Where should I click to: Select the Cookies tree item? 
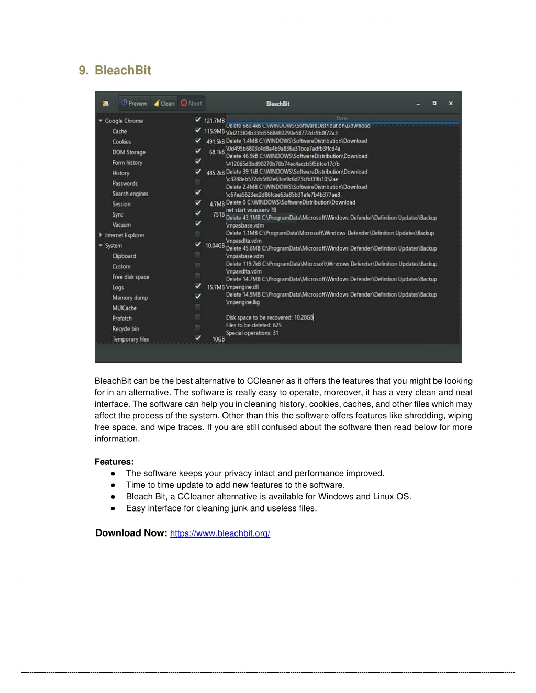point(121,142)
